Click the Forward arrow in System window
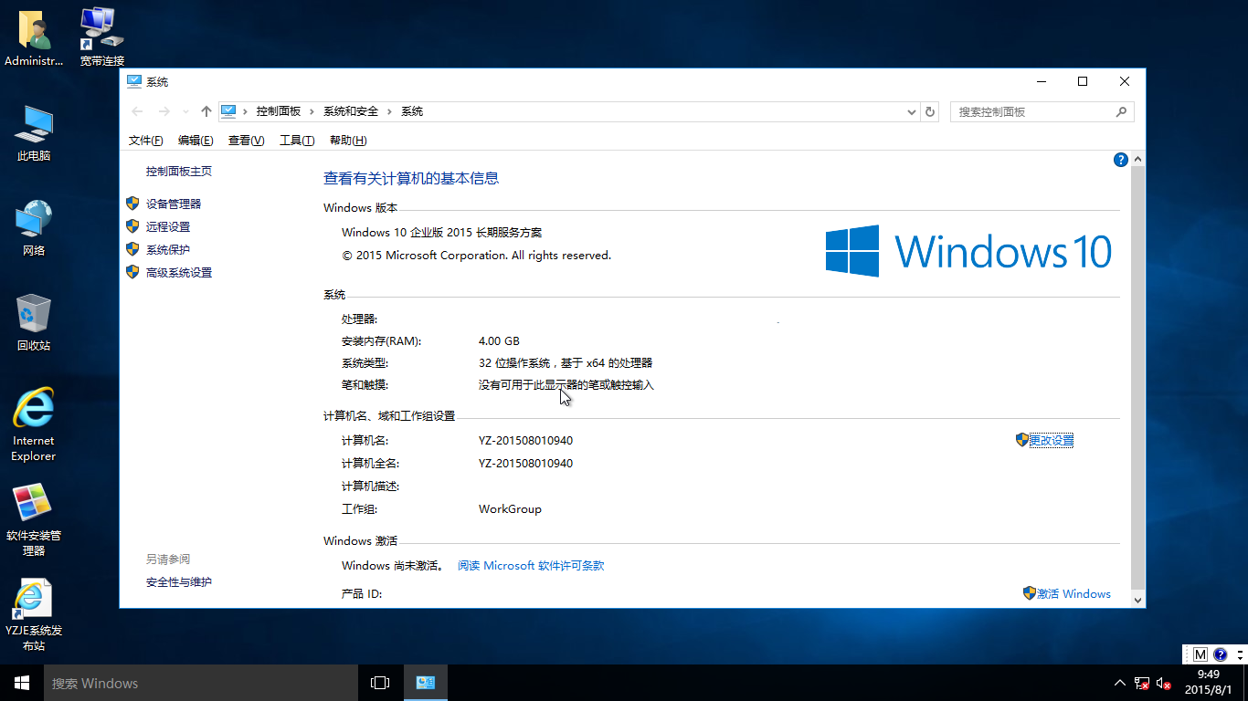The width and height of the screenshot is (1248, 701). 164,111
